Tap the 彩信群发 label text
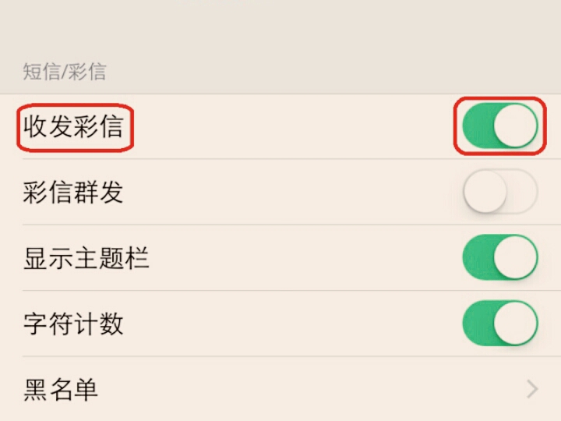This screenshot has width=561, height=421. coord(73,192)
